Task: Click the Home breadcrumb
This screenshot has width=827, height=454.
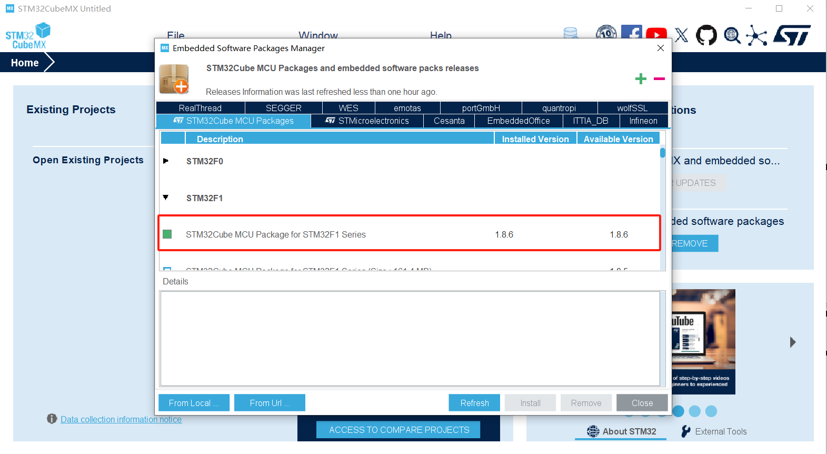Action: (x=25, y=63)
